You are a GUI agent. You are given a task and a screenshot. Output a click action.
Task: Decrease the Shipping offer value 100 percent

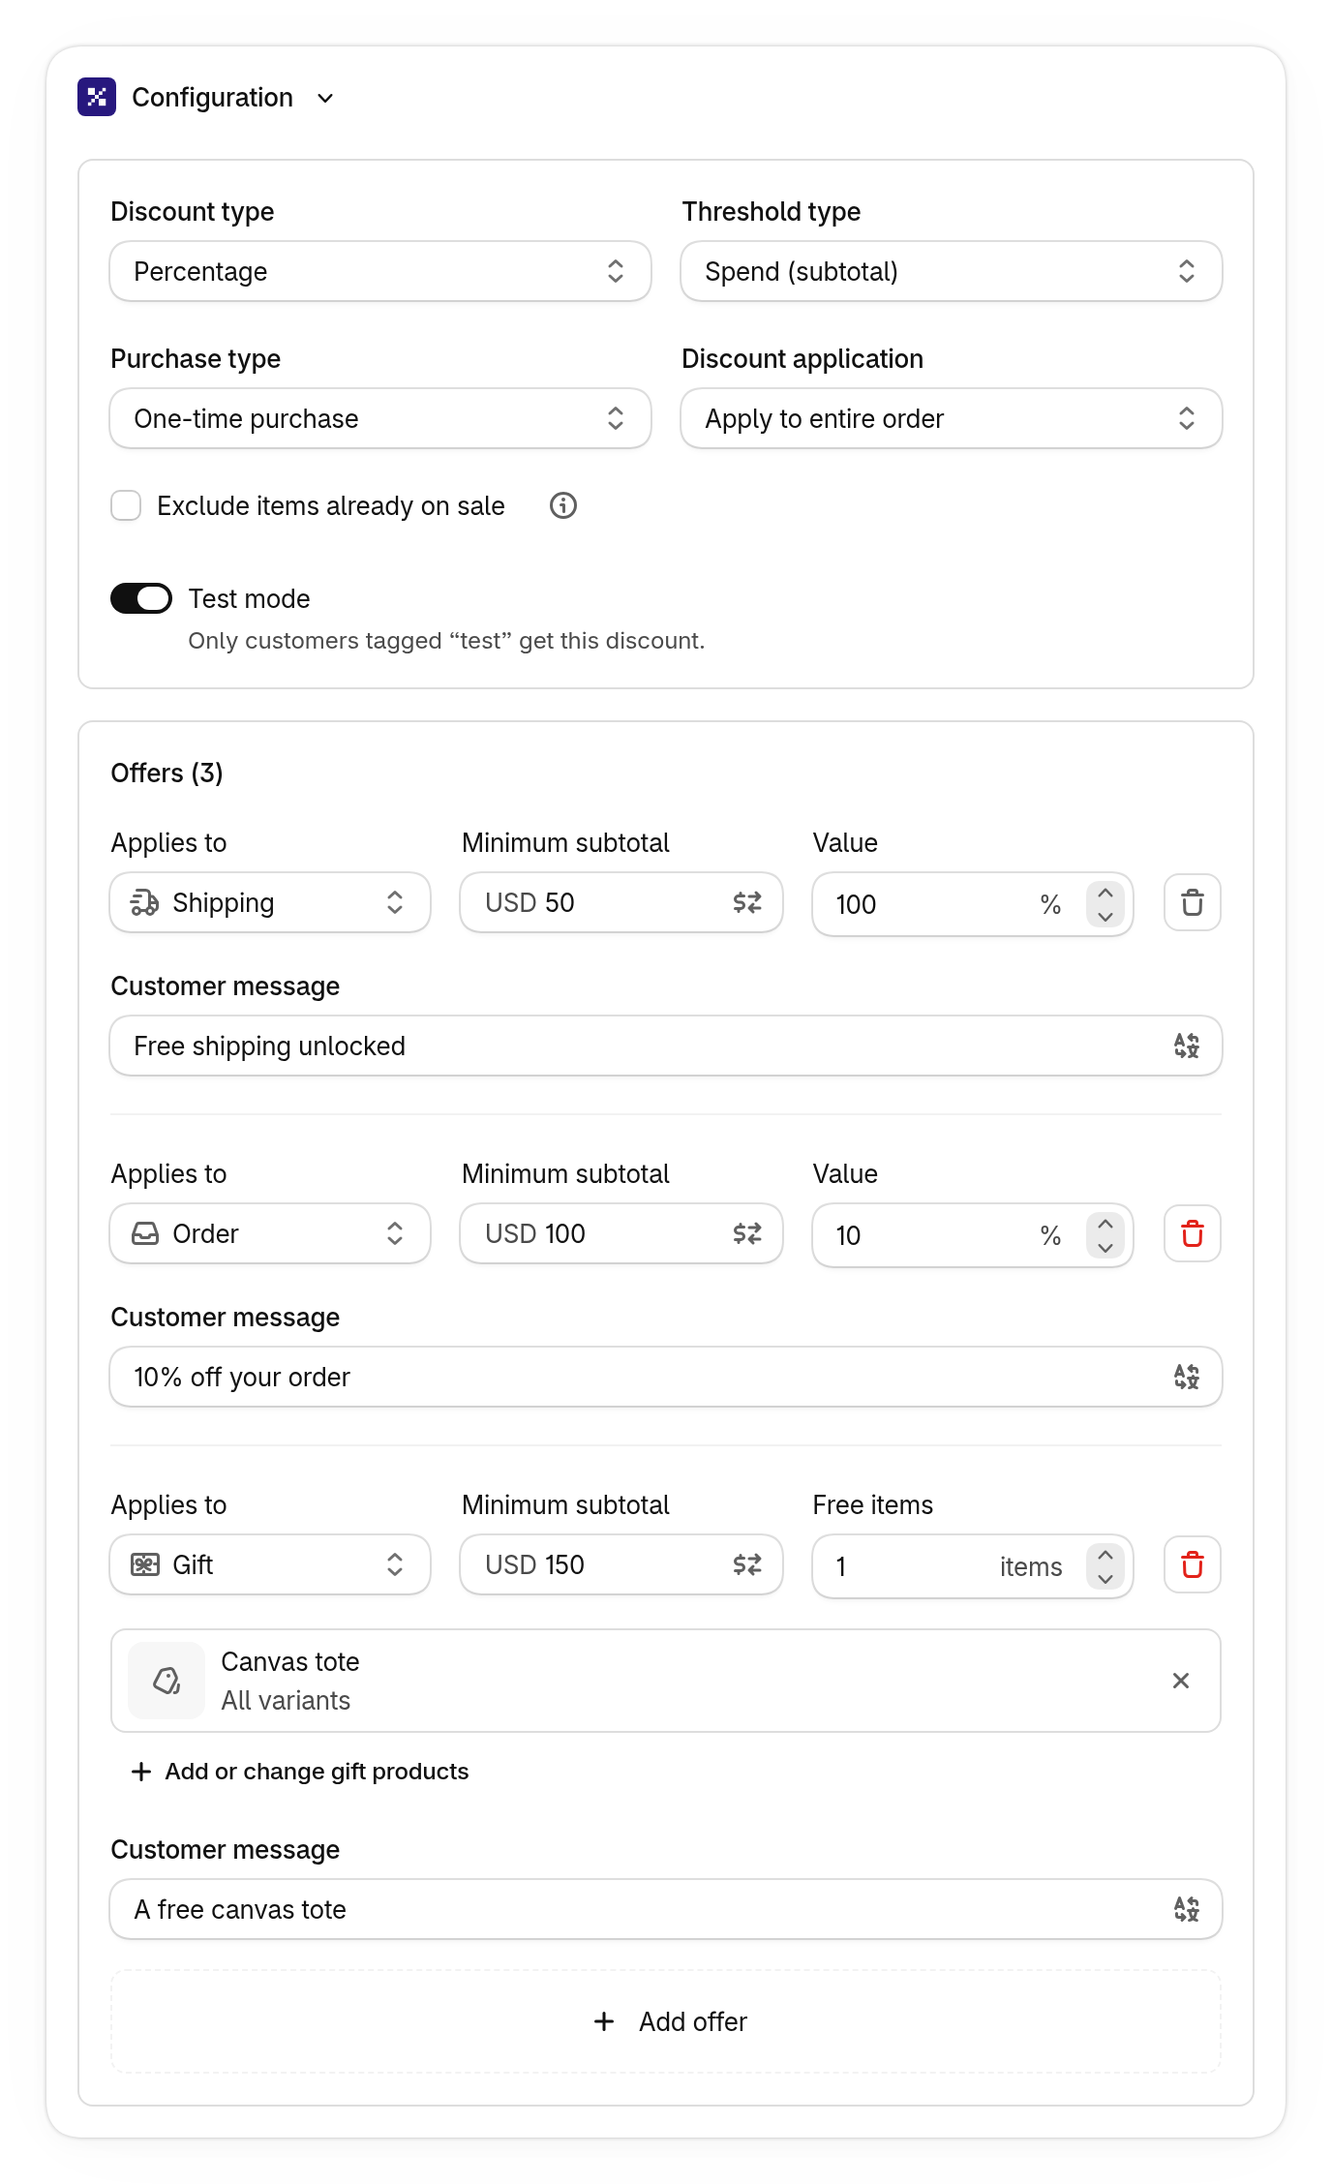(1105, 916)
